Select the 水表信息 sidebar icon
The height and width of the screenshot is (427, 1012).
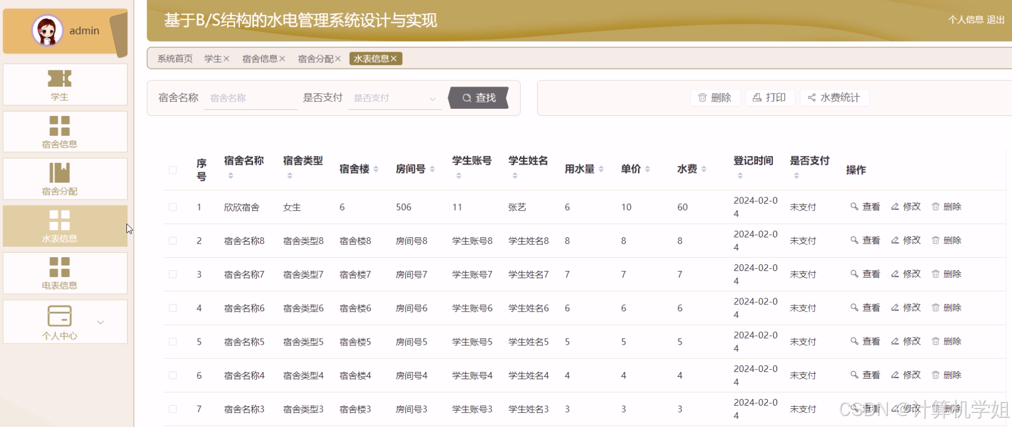pos(59,220)
